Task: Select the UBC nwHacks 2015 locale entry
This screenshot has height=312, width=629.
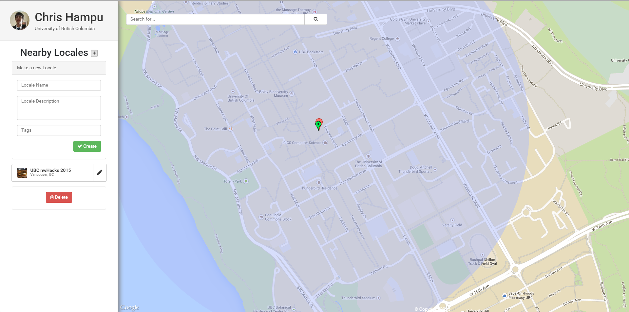Action: [x=52, y=173]
